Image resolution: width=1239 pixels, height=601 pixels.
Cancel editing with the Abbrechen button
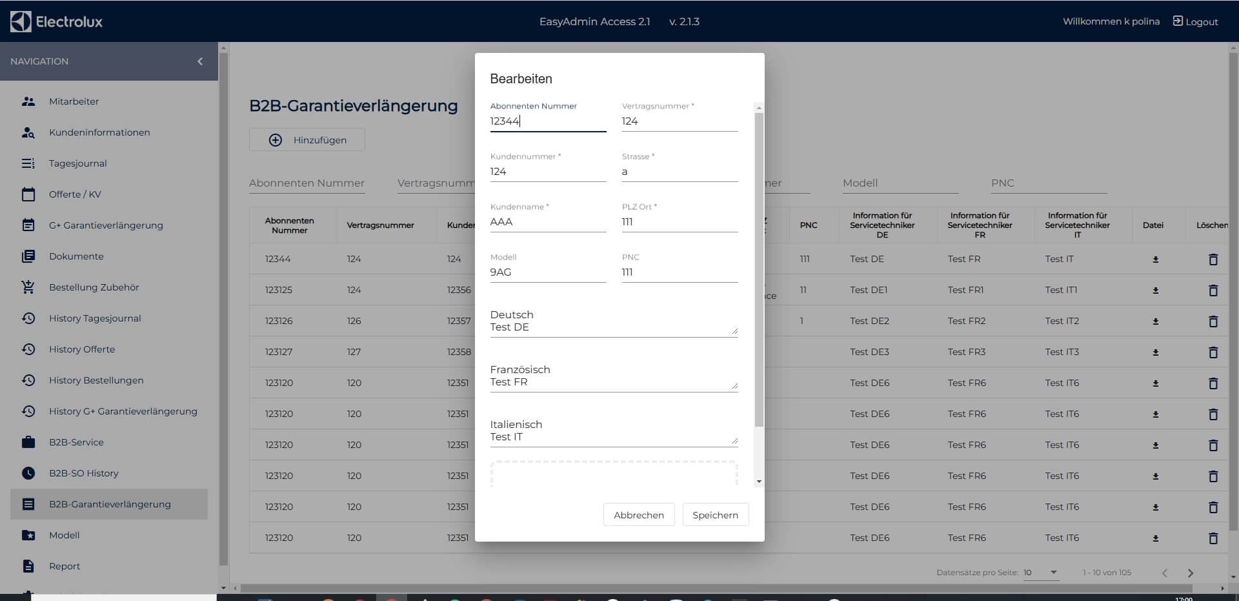[638, 515]
